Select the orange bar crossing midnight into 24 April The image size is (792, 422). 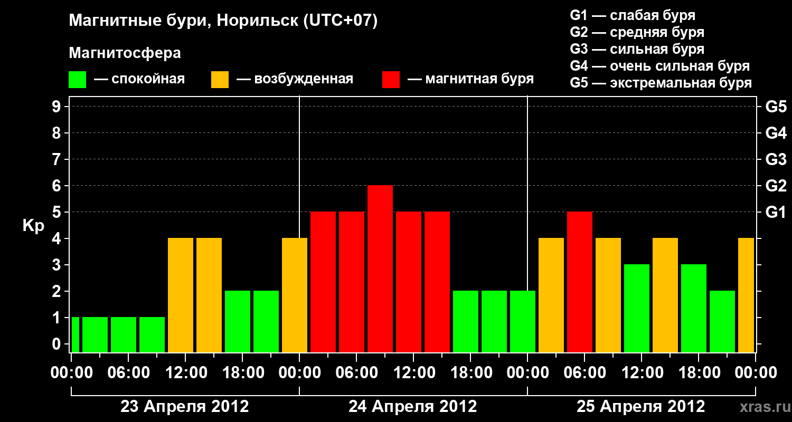[295, 295]
